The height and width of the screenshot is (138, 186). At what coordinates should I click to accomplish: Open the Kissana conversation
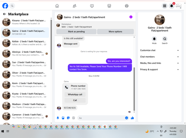(25, 22)
